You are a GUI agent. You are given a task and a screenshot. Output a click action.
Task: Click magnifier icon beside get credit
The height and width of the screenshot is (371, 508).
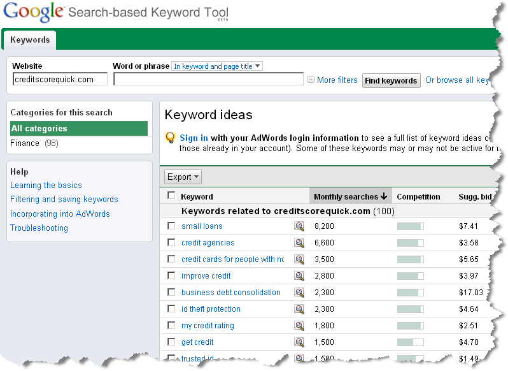pyautogui.click(x=299, y=342)
